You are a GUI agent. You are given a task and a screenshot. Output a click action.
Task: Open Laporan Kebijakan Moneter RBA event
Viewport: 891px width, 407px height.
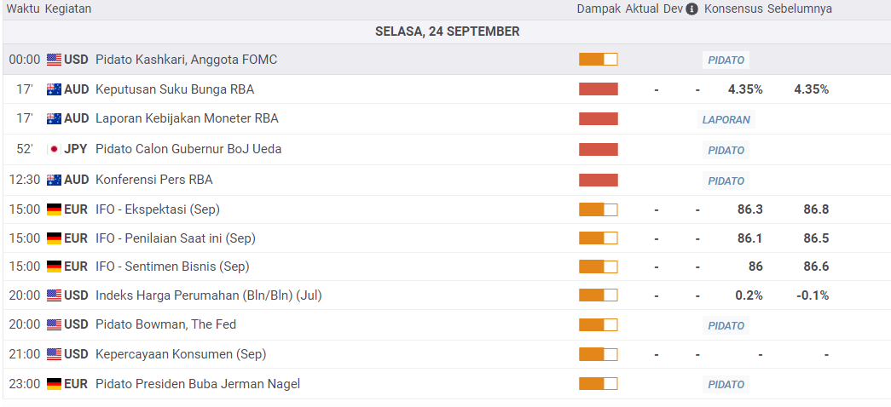coord(187,118)
